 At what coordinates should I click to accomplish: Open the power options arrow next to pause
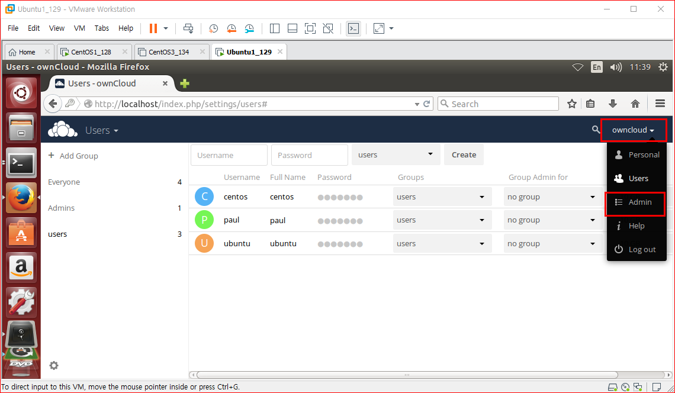[x=166, y=28]
